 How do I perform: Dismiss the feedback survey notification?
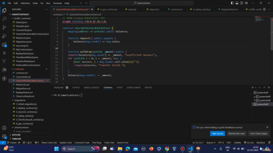(x=267, y=127)
